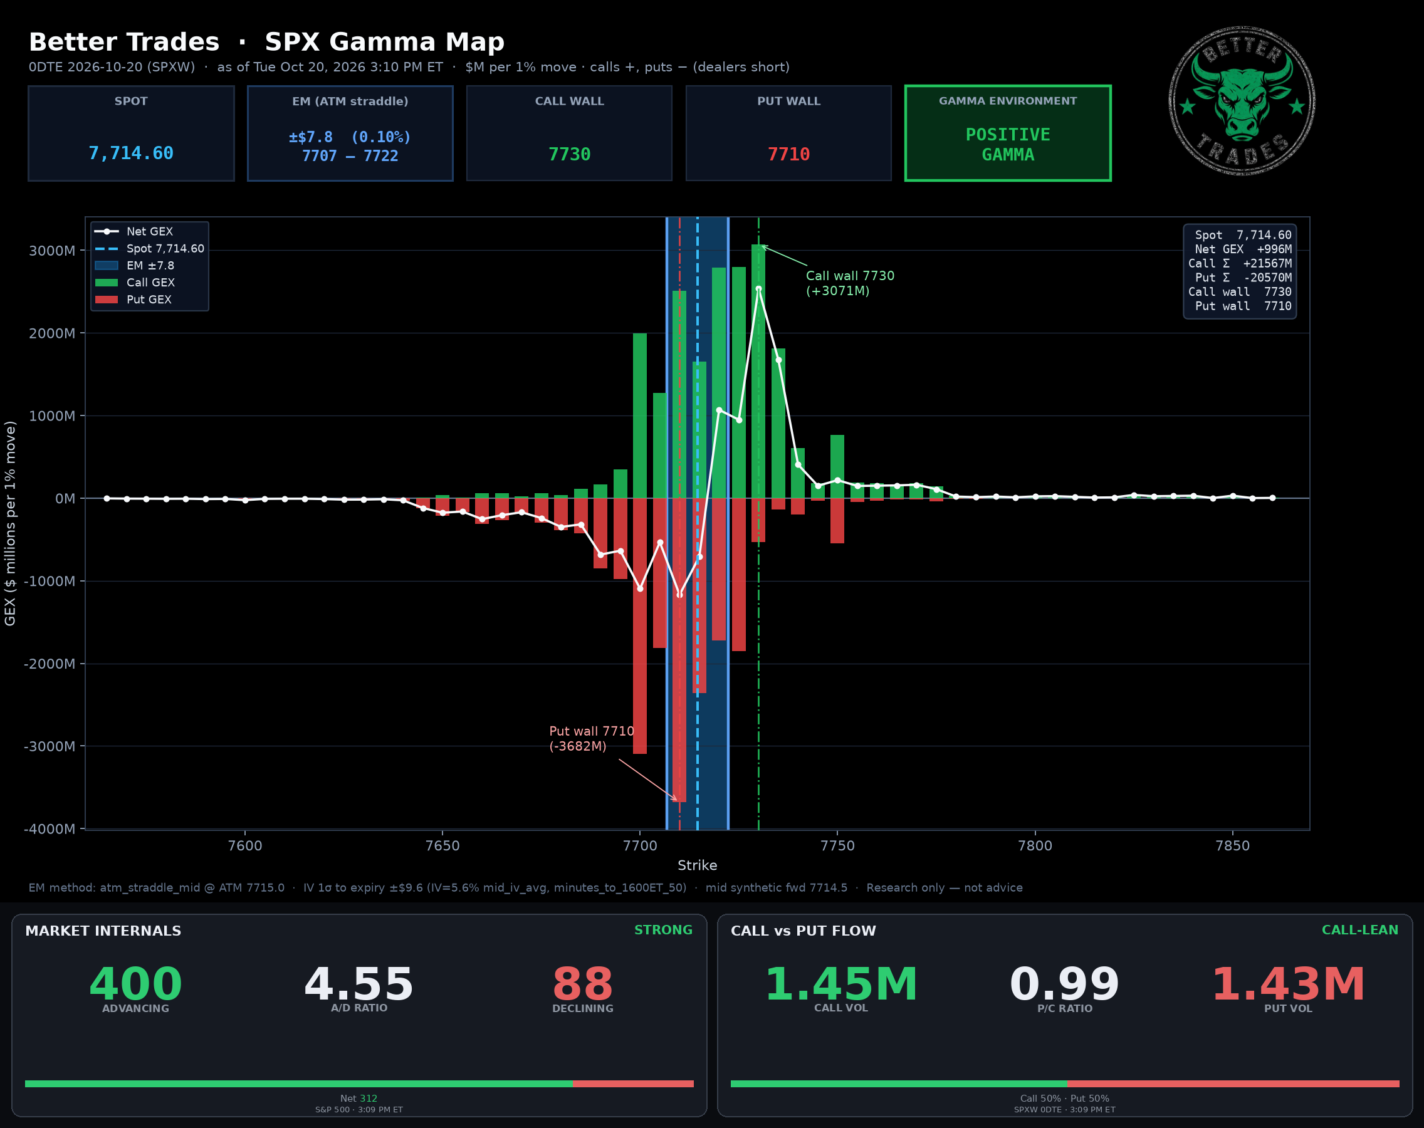Click the EM method footnote text

click(x=526, y=888)
